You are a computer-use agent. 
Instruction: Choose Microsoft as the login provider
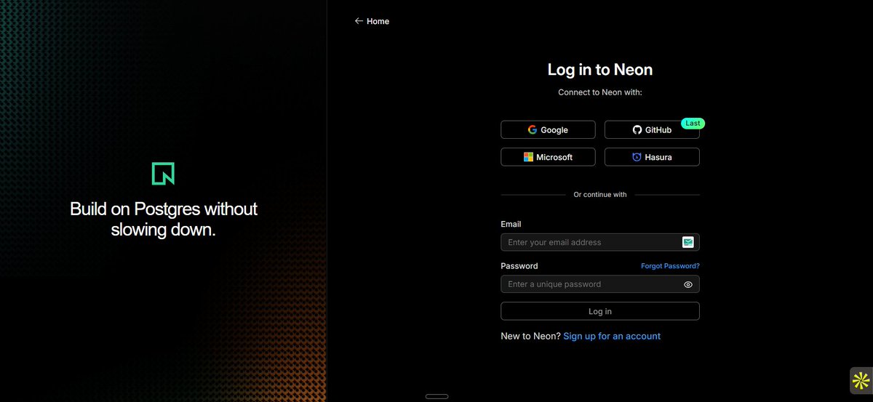548,156
